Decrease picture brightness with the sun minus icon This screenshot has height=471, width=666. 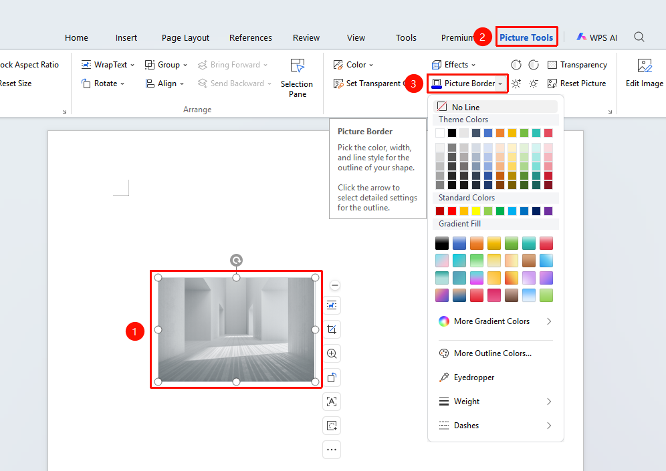pyautogui.click(x=534, y=84)
